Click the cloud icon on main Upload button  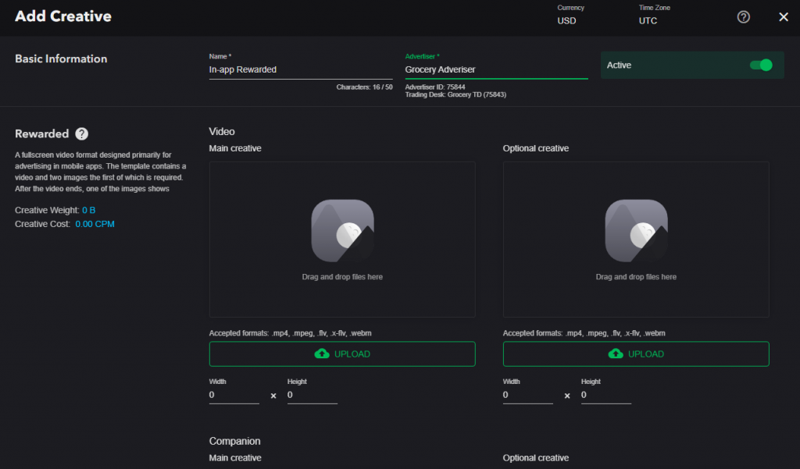tap(322, 354)
